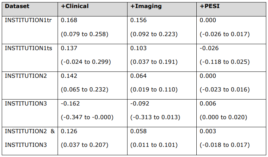Click the value 0.064 in the INSTITUTION2 row
The image size is (268, 157).
click(138, 76)
